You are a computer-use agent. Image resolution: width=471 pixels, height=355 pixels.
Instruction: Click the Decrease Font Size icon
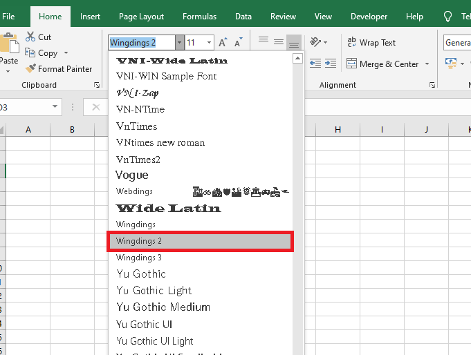point(239,43)
